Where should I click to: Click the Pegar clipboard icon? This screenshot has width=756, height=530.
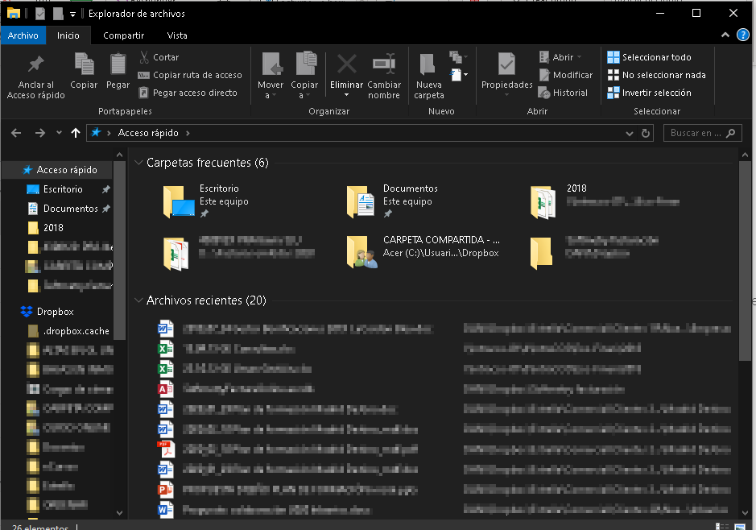coord(118,64)
